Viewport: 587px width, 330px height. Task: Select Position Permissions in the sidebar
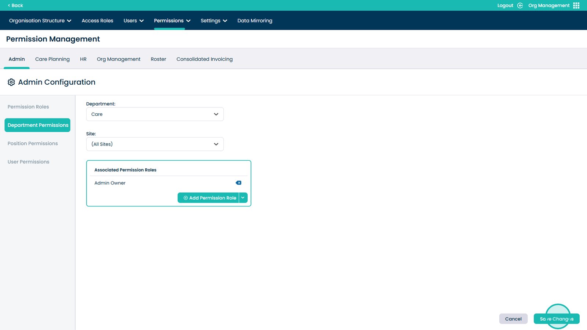click(x=33, y=143)
